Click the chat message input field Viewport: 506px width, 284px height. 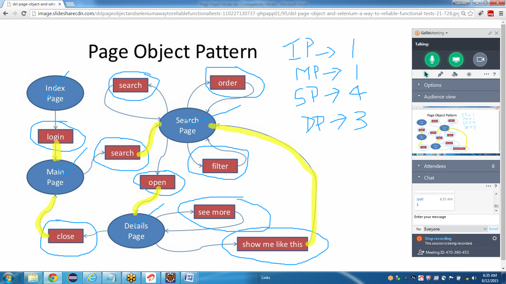455,220
